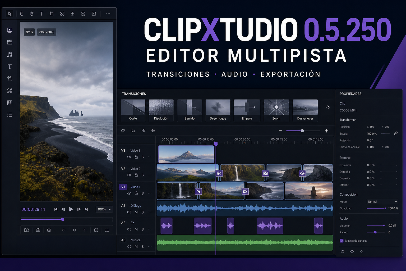Image resolution: width=406 pixels, height=271 pixels.
Task: Open the preview list options icon
Action: coord(107,230)
